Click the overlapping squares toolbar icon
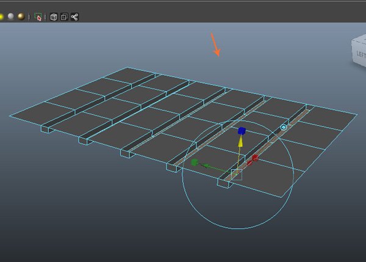This screenshot has width=366, height=262. (64, 17)
